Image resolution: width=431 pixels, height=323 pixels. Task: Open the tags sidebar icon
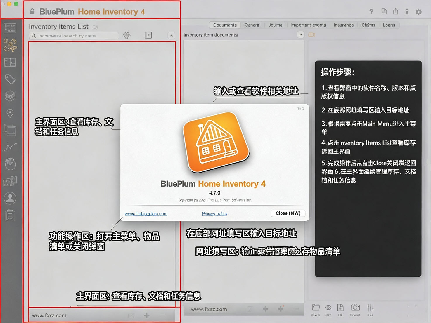10,79
